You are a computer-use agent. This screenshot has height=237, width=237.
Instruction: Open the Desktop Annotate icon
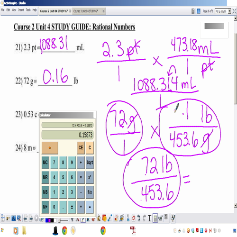14,219
